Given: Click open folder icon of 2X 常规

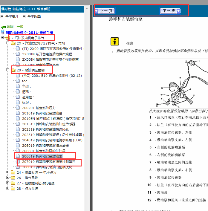Looking at the screenshot, I should click(13, 43).
